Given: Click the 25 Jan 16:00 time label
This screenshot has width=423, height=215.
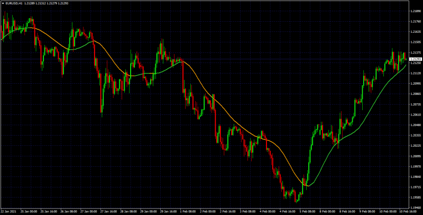Looking at the screenshot, I should click(49, 211).
